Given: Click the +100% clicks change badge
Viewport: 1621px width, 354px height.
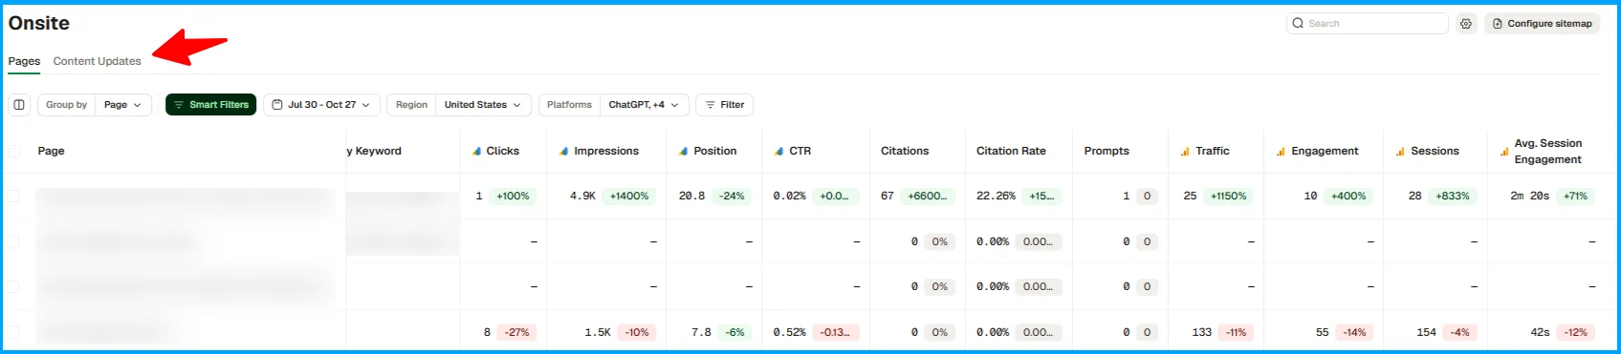Looking at the screenshot, I should [513, 196].
